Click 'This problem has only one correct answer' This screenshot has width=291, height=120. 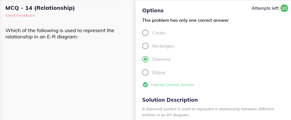tap(185, 20)
